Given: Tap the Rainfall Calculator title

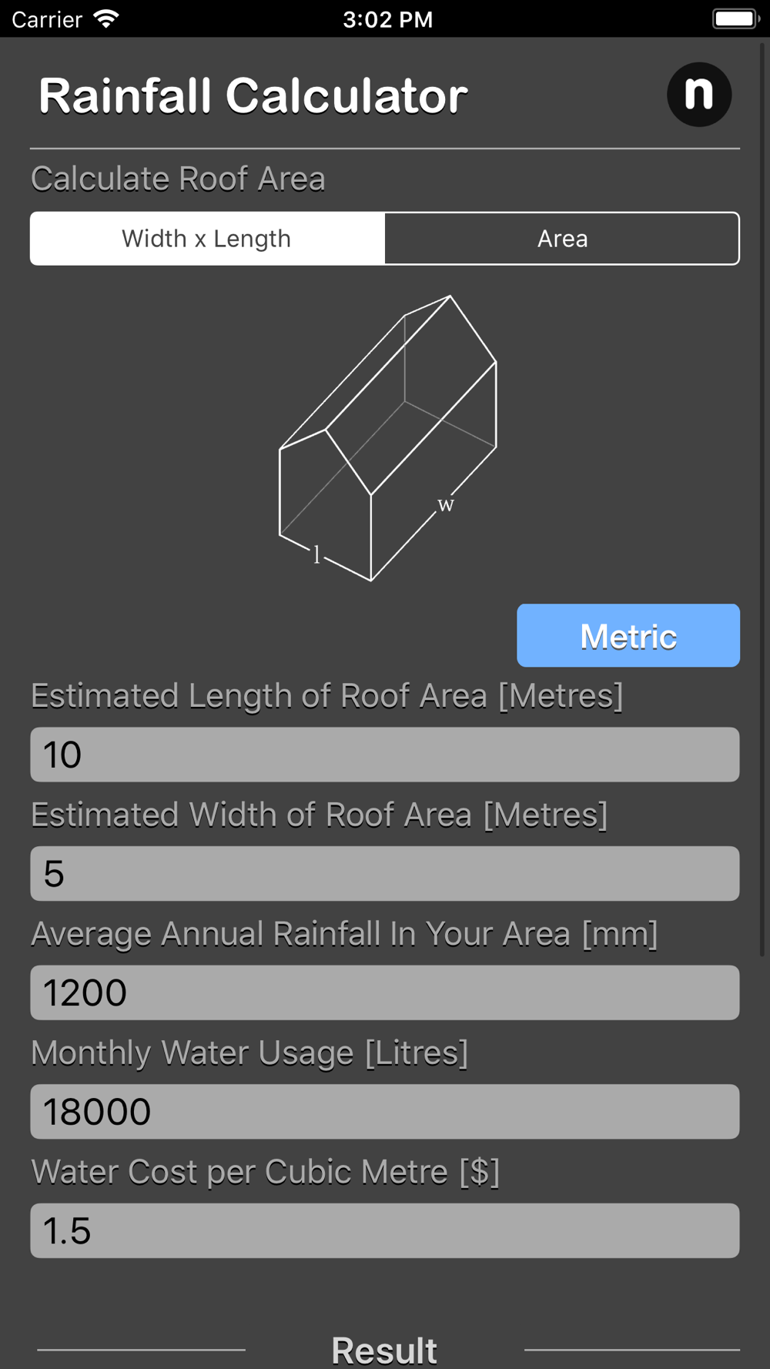Looking at the screenshot, I should tap(253, 96).
